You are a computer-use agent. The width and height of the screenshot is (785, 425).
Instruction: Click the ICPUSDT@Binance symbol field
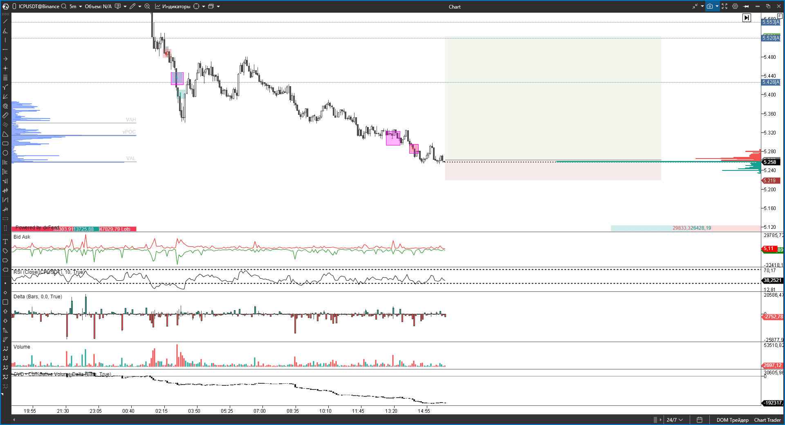tap(38, 7)
